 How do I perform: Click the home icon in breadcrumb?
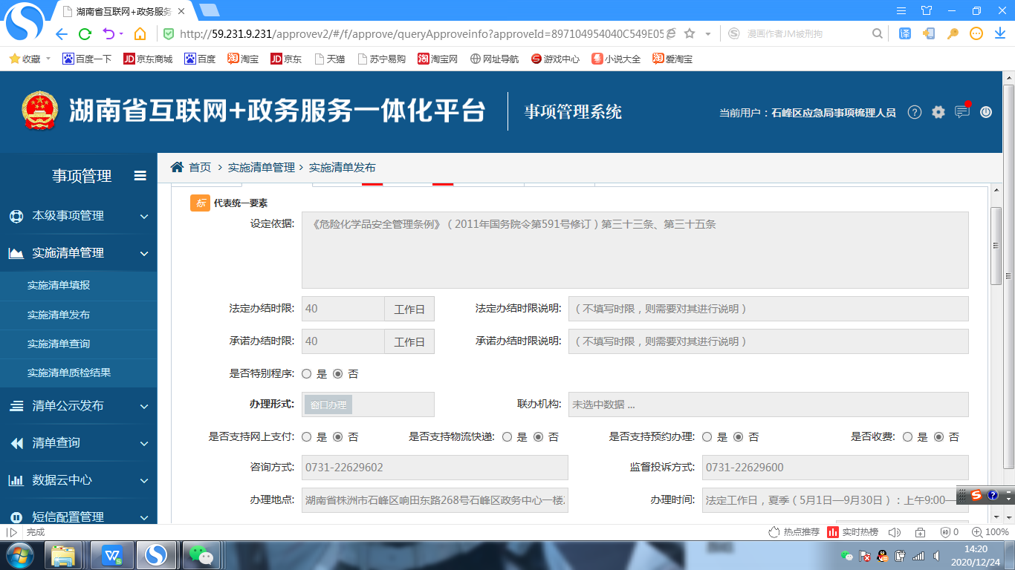(177, 167)
